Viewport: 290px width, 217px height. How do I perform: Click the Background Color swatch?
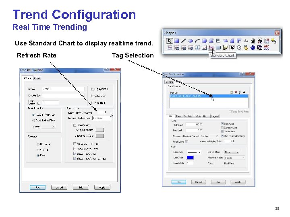(100, 136)
